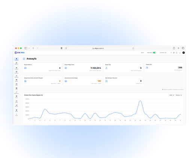Open the megaphone campaign sidebar icon
The width and height of the screenshot is (195, 158).
(16, 68)
